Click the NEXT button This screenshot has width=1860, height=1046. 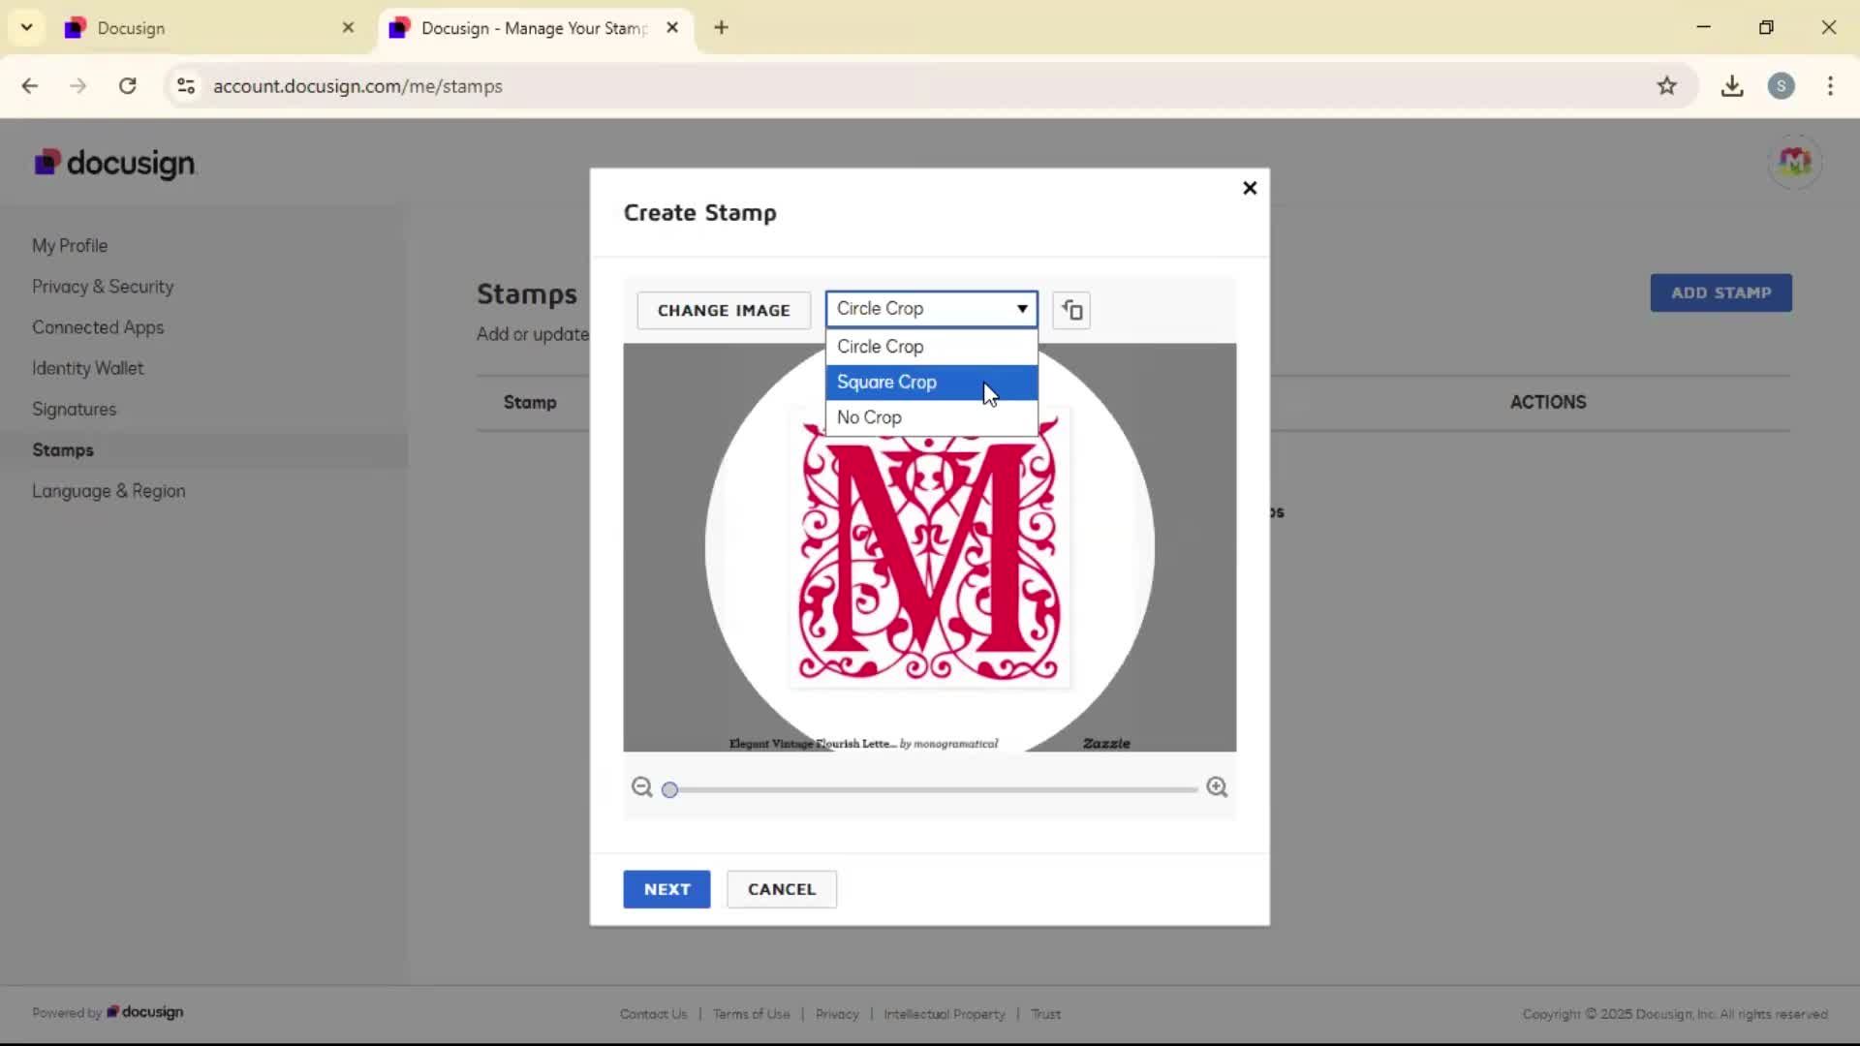click(x=666, y=889)
